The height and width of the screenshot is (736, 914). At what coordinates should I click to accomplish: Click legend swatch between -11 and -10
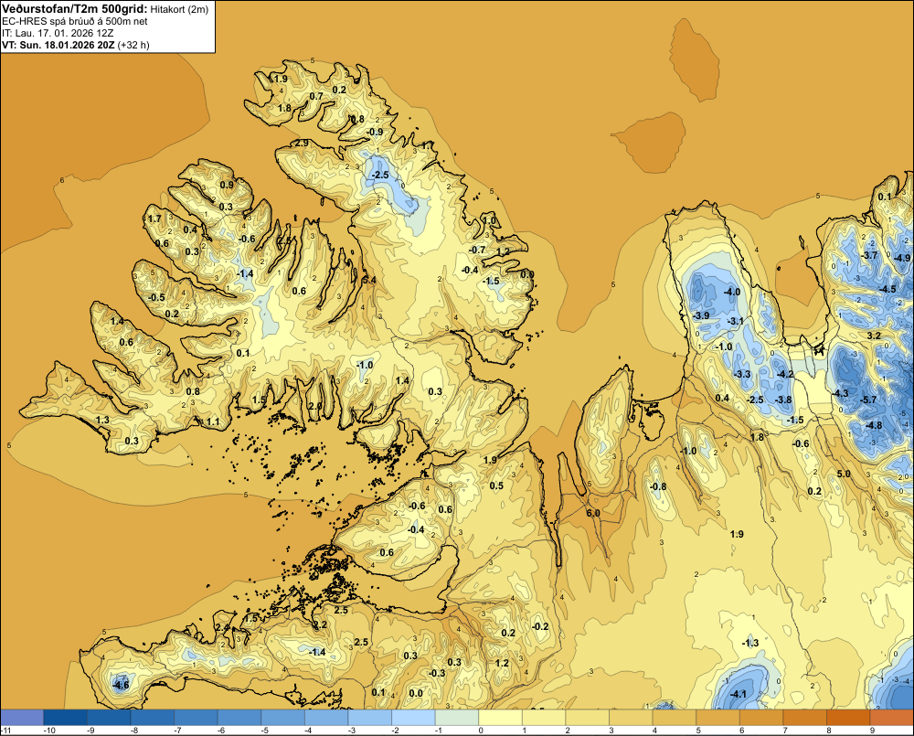22,717
